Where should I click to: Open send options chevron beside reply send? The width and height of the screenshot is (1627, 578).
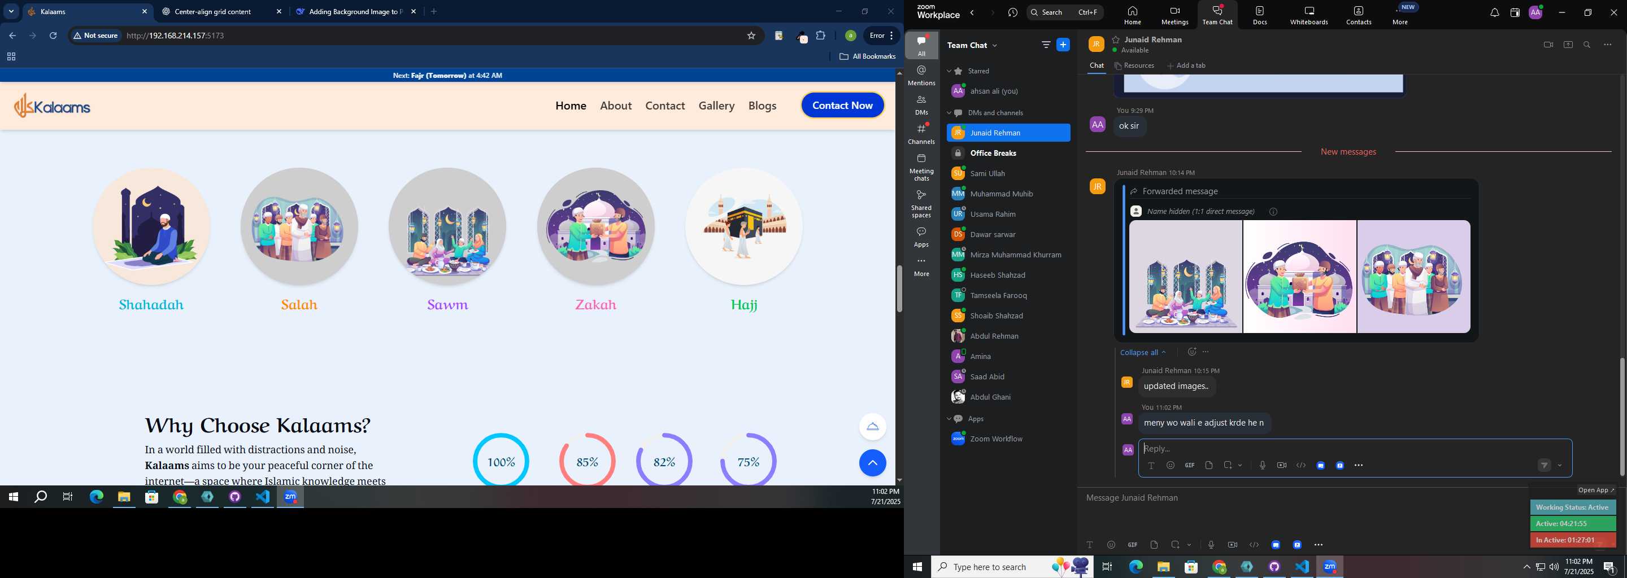pos(1560,466)
